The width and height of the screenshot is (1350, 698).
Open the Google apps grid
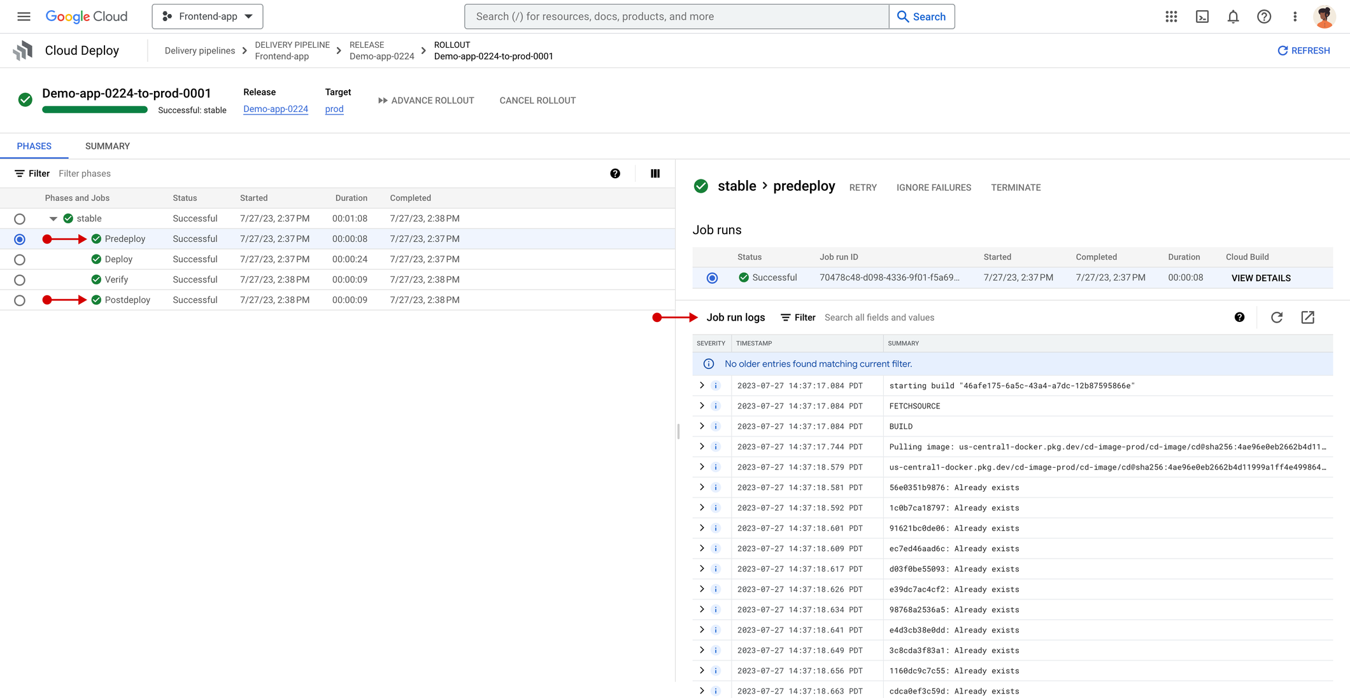pyautogui.click(x=1171, y=17)
